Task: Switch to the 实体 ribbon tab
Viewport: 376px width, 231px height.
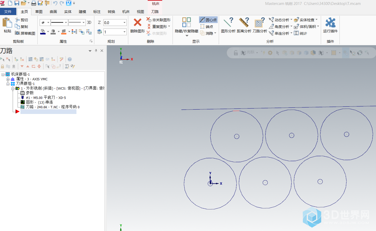Action: coord(68,12)
